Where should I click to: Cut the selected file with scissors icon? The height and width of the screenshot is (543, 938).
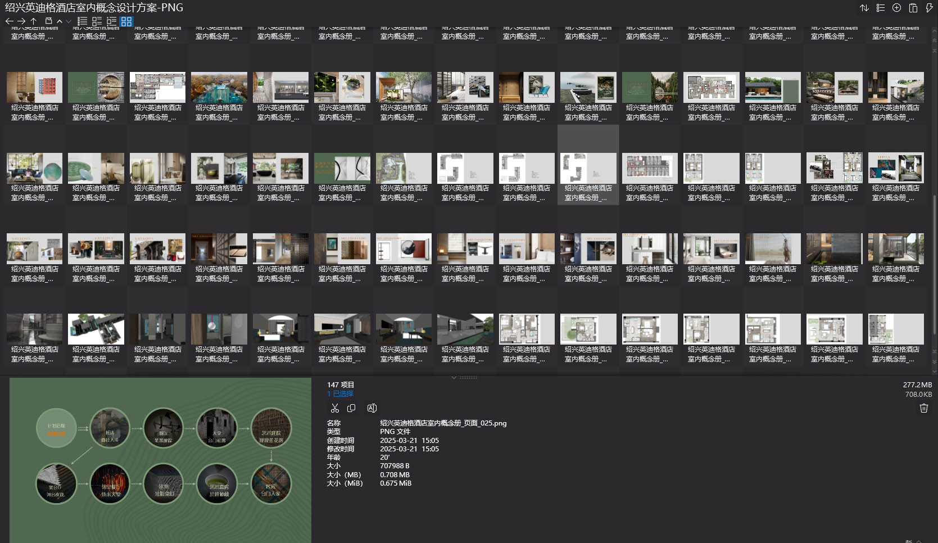point(335,408)
